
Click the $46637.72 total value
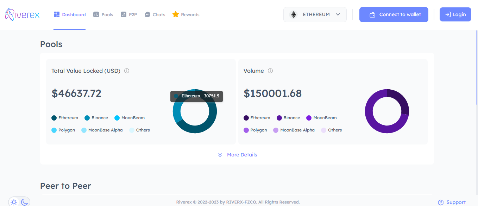(76, 94)
